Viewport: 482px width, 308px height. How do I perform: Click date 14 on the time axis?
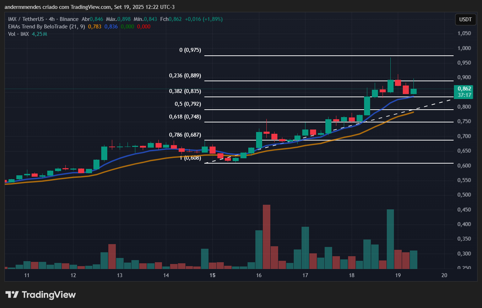point(166,275)
